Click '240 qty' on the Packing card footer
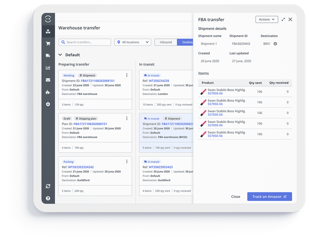The image size is (309, 241). point(79,191)
